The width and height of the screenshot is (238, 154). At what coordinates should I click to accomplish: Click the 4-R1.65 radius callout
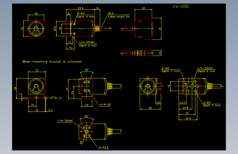coord(105,105)
